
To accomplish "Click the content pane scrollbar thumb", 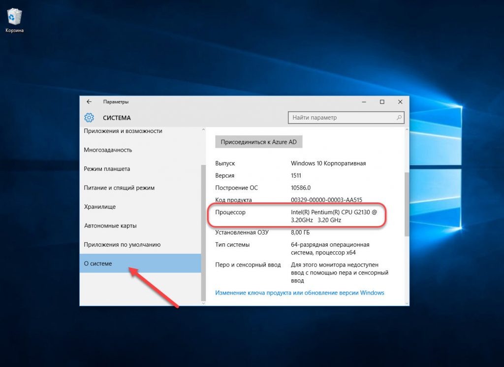I will [x=407, y=204].
